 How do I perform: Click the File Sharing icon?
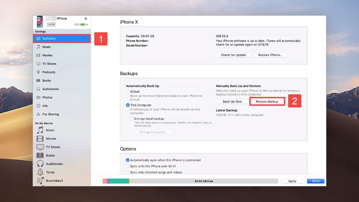38,114
